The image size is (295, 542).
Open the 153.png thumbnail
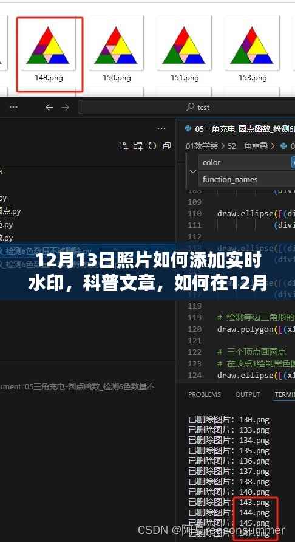pos(252,46)
